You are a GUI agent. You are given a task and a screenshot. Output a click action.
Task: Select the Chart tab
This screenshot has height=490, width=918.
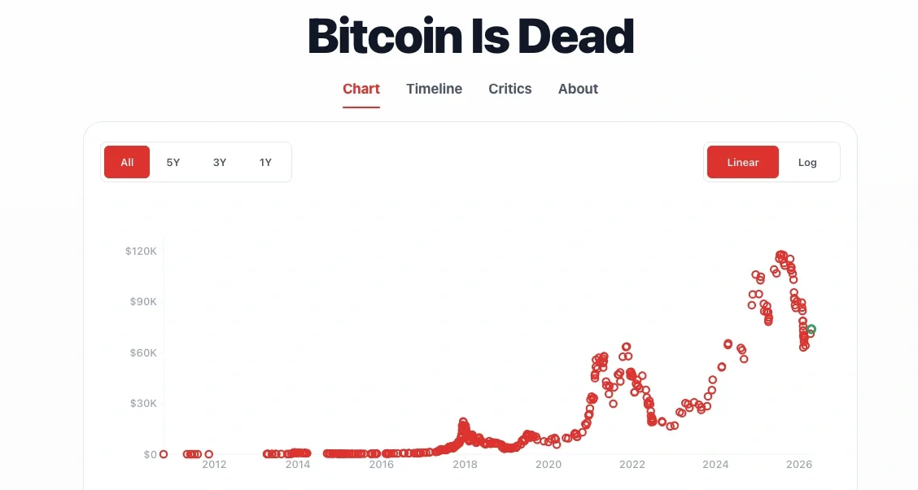click(x=361, y=89)
